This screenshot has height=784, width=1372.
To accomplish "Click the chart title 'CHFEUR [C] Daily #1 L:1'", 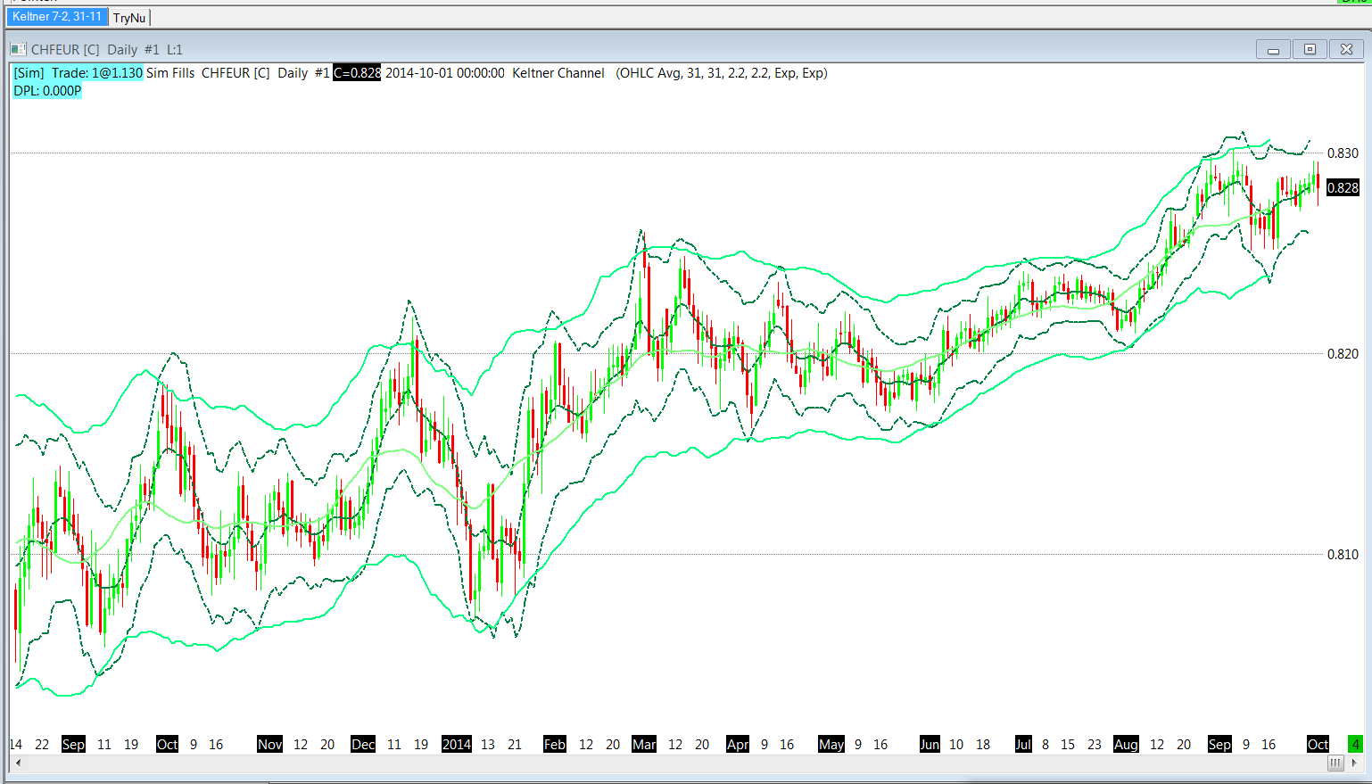I will pos(107,50).
